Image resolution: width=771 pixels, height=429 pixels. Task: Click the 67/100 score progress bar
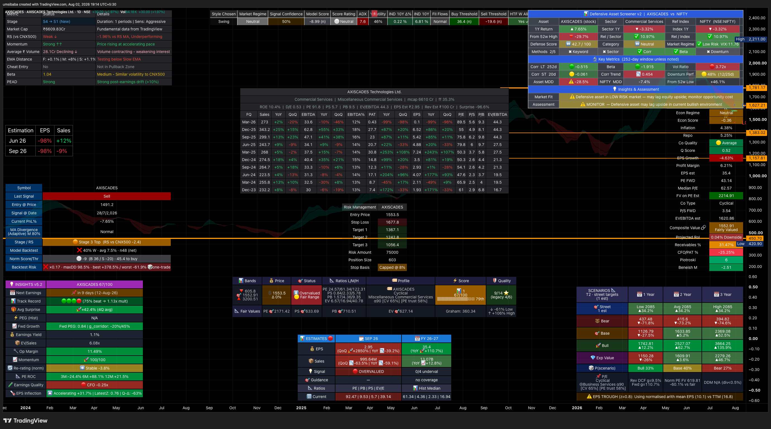455,299
